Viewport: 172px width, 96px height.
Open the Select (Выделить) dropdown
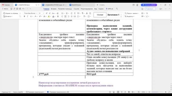click(130, 17)
